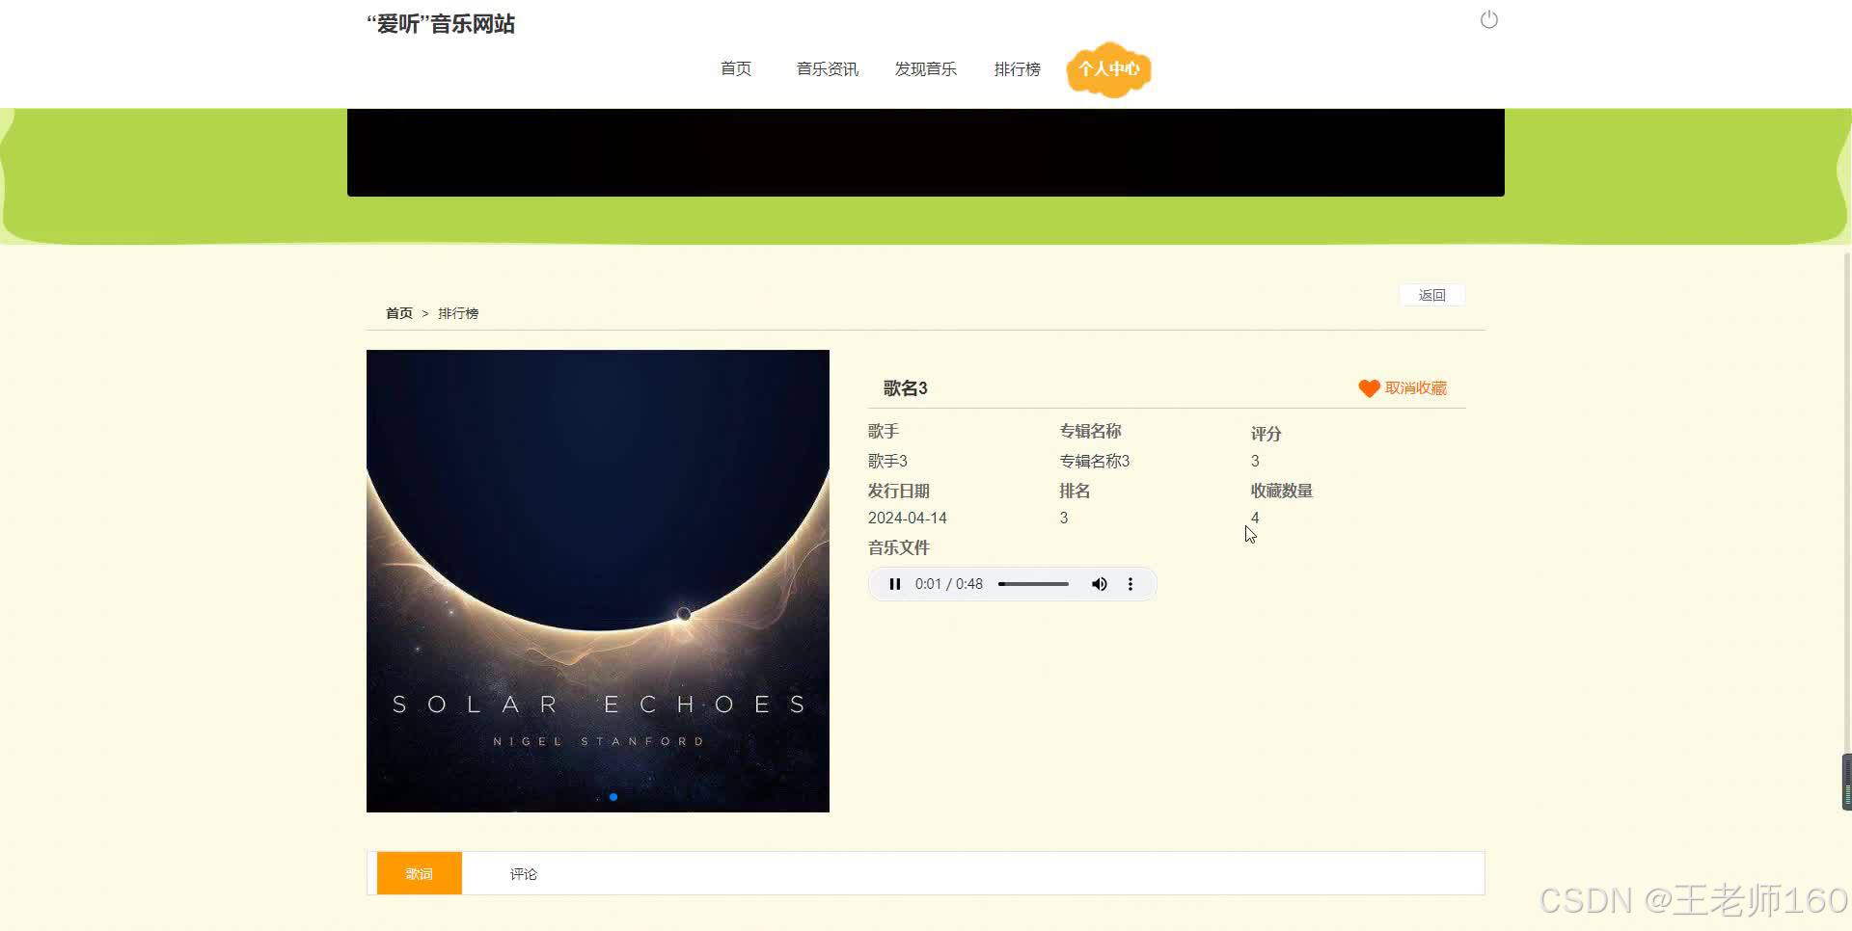
Task: Click 排行榜 in the breadcrumb
Action: (458, 313)
